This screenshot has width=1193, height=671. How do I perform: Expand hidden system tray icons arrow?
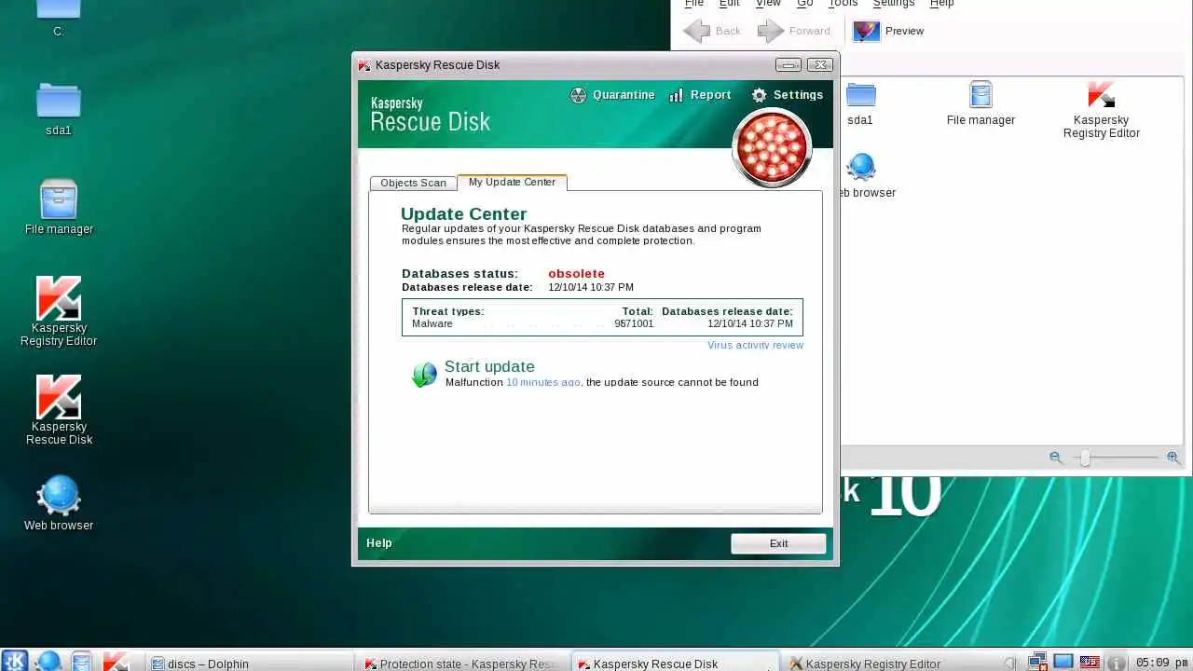pyautogui.click(x=1010, y=664)
